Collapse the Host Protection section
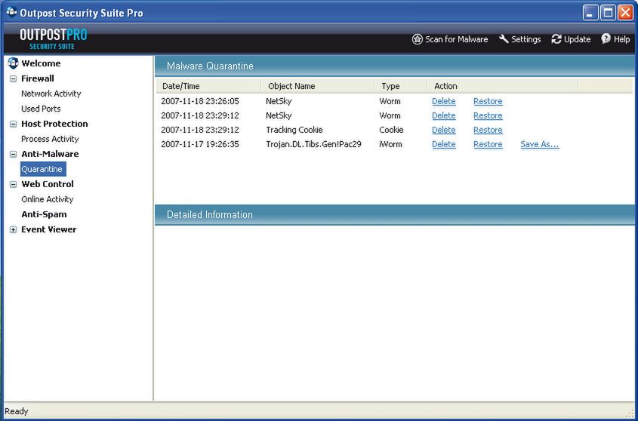Screen dimensions: 638x421 (13, 124)
